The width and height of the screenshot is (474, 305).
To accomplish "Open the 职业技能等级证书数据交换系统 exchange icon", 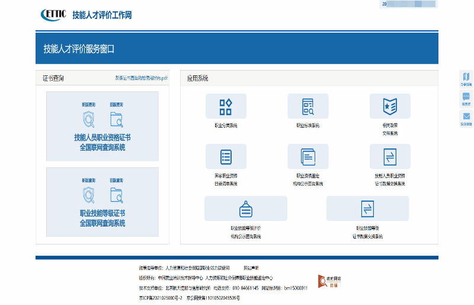I will [x=367, y=209].
